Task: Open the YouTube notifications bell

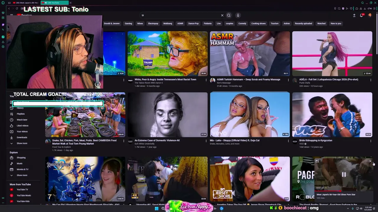Action: coord(361,15)
